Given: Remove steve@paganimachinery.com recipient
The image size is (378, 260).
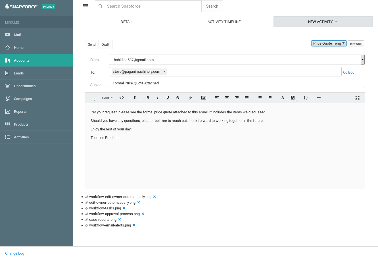Looking at the screenshot, I should click(165, 72).
